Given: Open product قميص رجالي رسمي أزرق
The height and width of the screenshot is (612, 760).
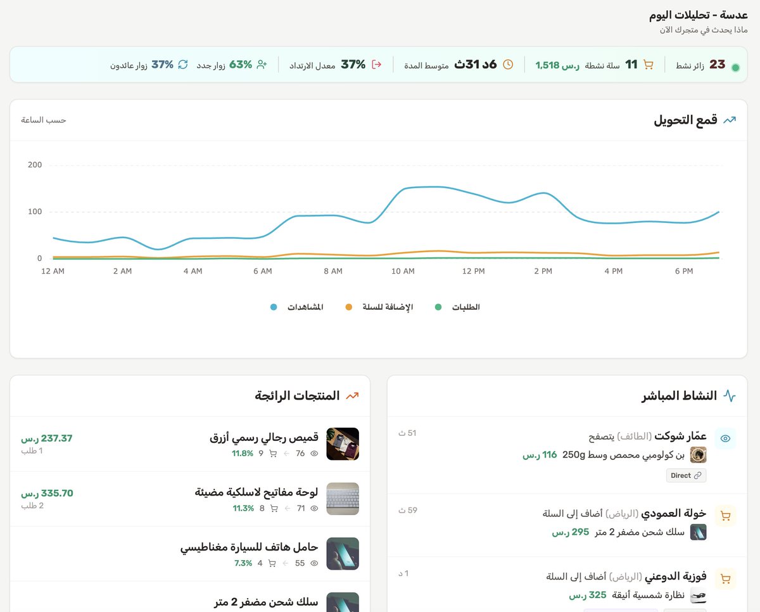Looking at the screenshot, I should tap(263, 438).
